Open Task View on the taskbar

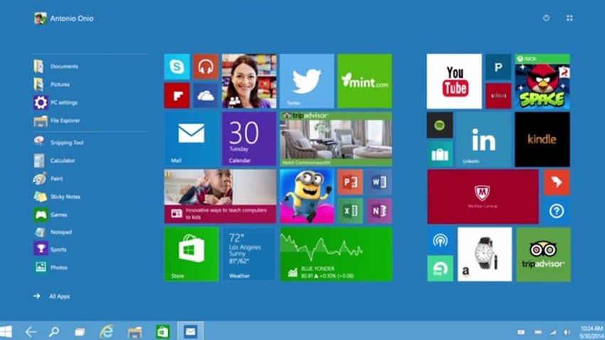[80, 331]
